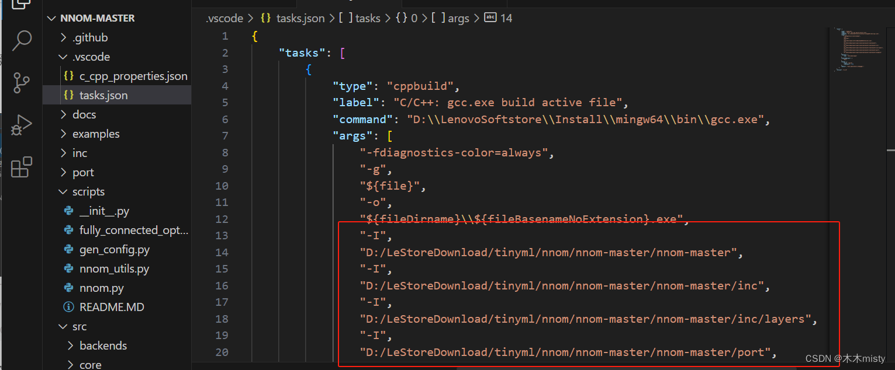Click the JSON braces icon beside tasks.json in explorer
This screenshot has width=895, height=370.
68,95
